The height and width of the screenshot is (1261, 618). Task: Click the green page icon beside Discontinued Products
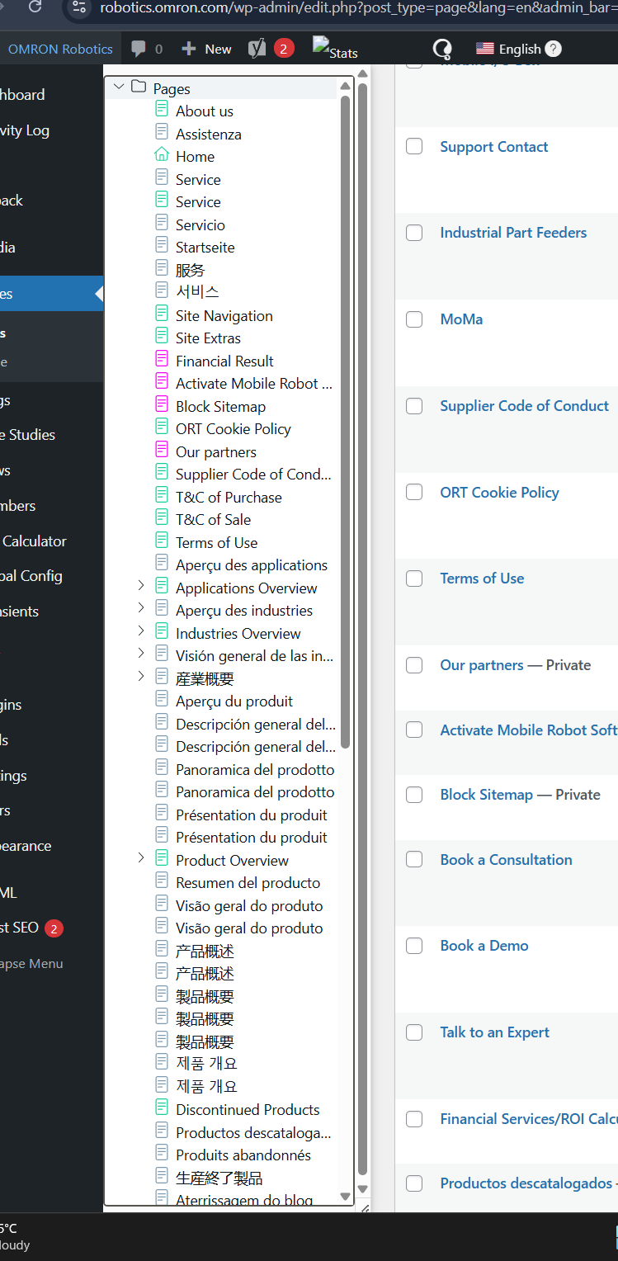[162, 1108]
